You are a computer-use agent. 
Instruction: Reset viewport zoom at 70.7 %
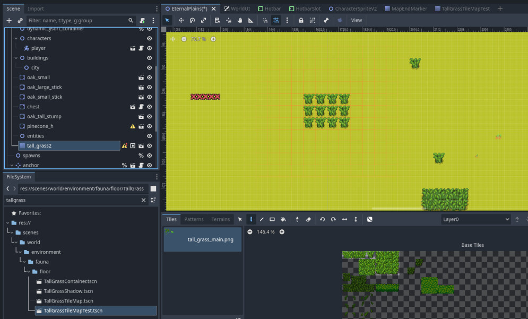[x=198, y=39]
